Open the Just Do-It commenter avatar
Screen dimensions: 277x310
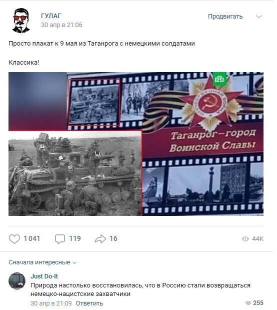[17, 281]
